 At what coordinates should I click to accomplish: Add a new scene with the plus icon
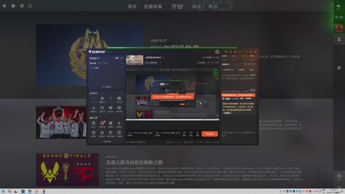(x=122, y=63)
